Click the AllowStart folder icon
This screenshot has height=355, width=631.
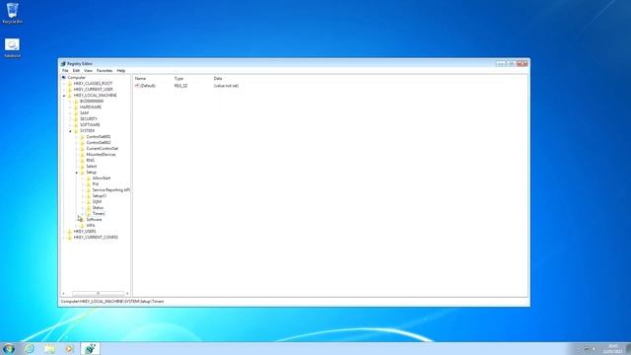[x=89, y=177]
